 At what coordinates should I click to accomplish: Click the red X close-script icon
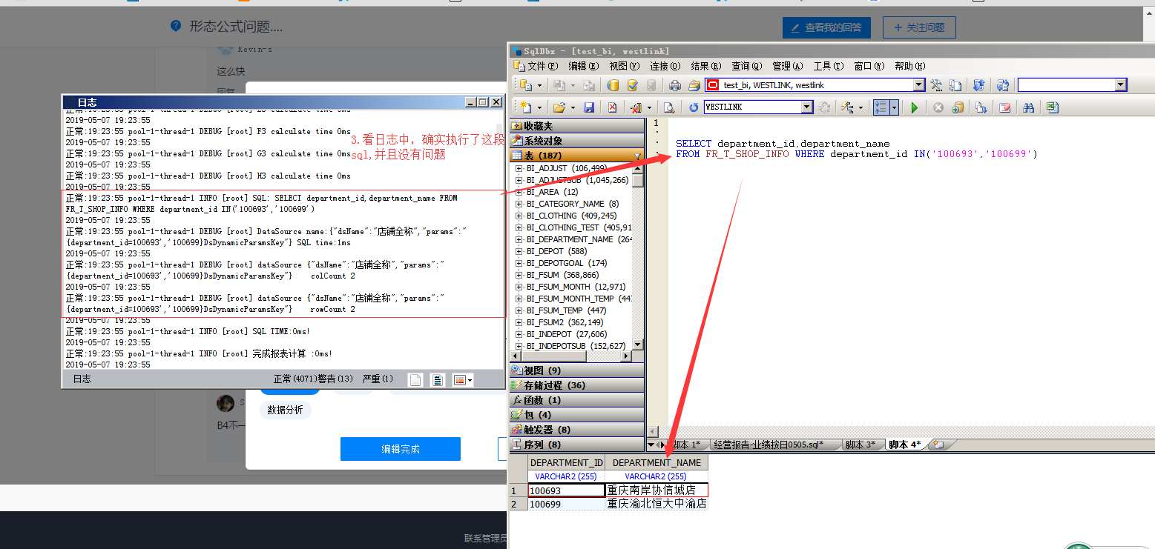pyautogui.click(x=613, y=107)
